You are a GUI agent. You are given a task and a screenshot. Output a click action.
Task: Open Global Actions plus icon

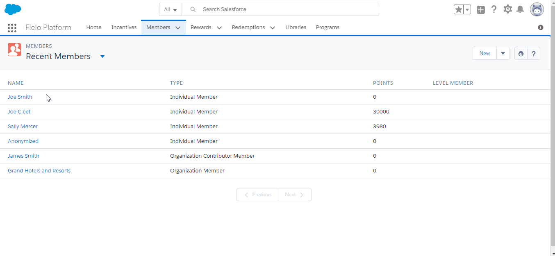click(481, 9)
